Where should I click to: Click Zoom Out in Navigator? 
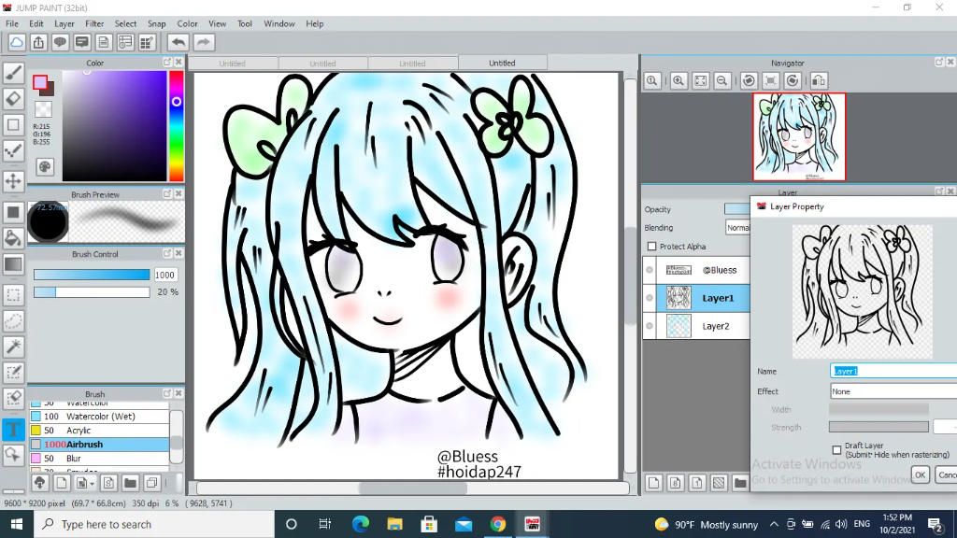[722, 80]
